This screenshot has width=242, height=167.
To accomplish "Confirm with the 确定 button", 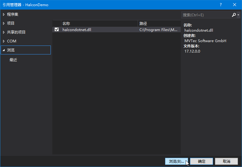I will [x=201, y=161].
